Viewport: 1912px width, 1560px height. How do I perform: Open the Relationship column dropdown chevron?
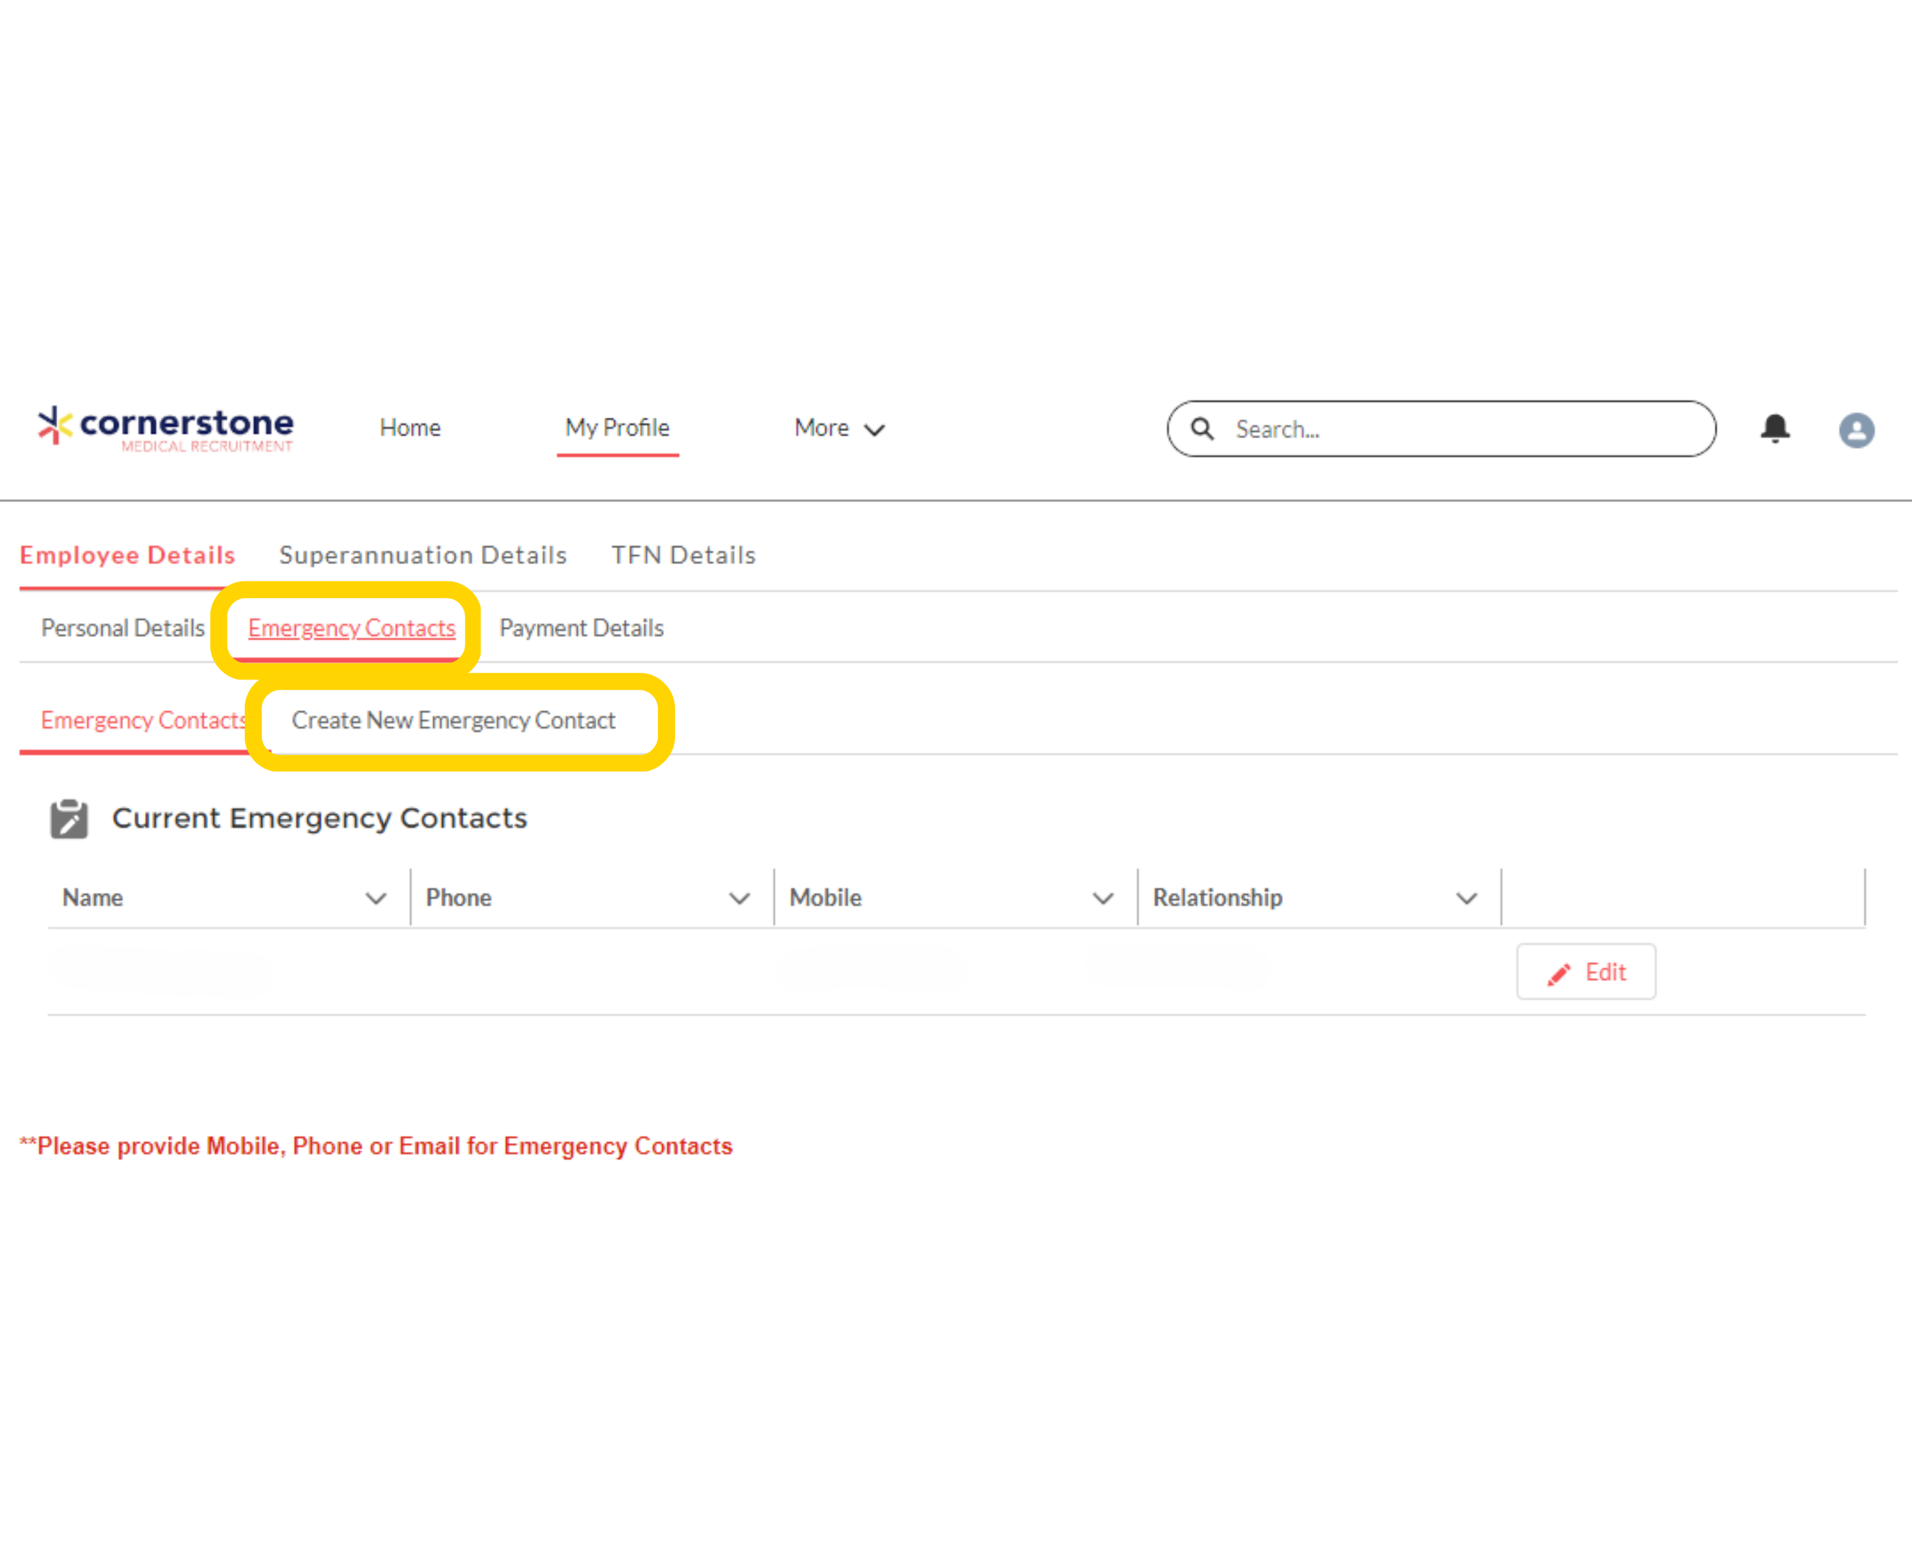click(1467, 898)
